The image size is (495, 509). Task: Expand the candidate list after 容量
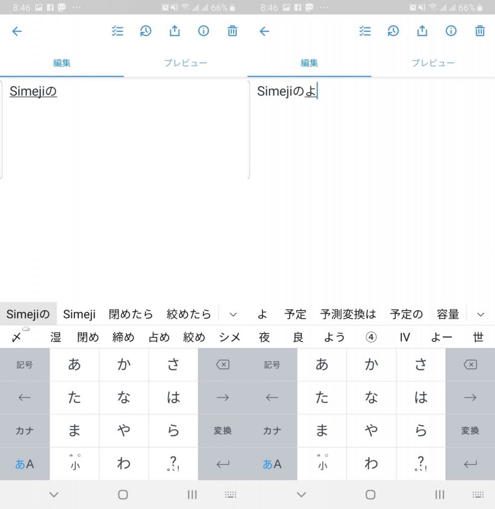point(481,314)
